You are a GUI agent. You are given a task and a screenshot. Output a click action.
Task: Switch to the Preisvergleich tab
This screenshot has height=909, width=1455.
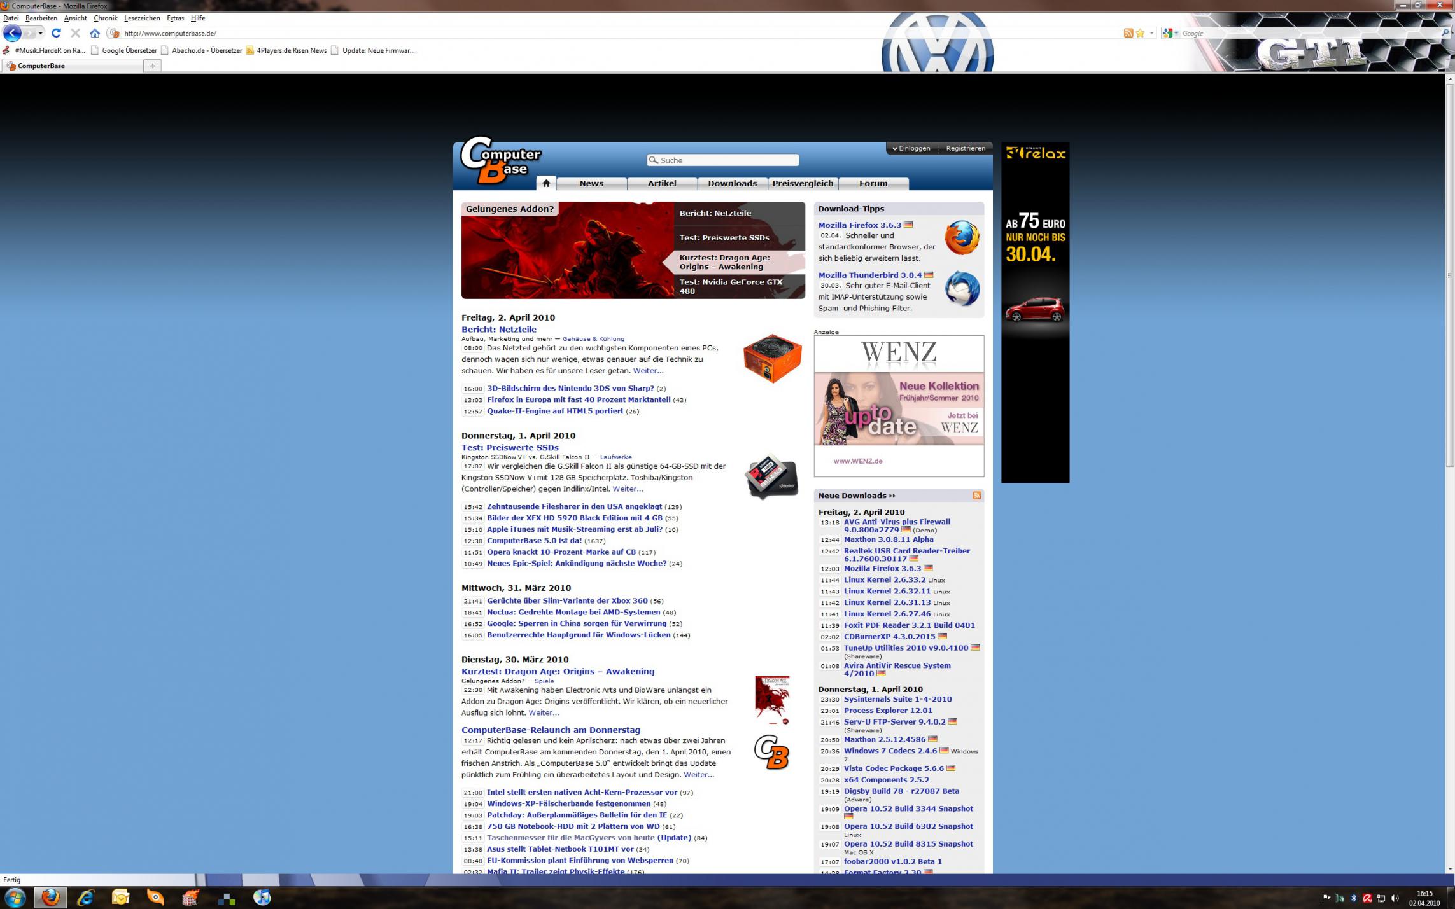point(802,183)
